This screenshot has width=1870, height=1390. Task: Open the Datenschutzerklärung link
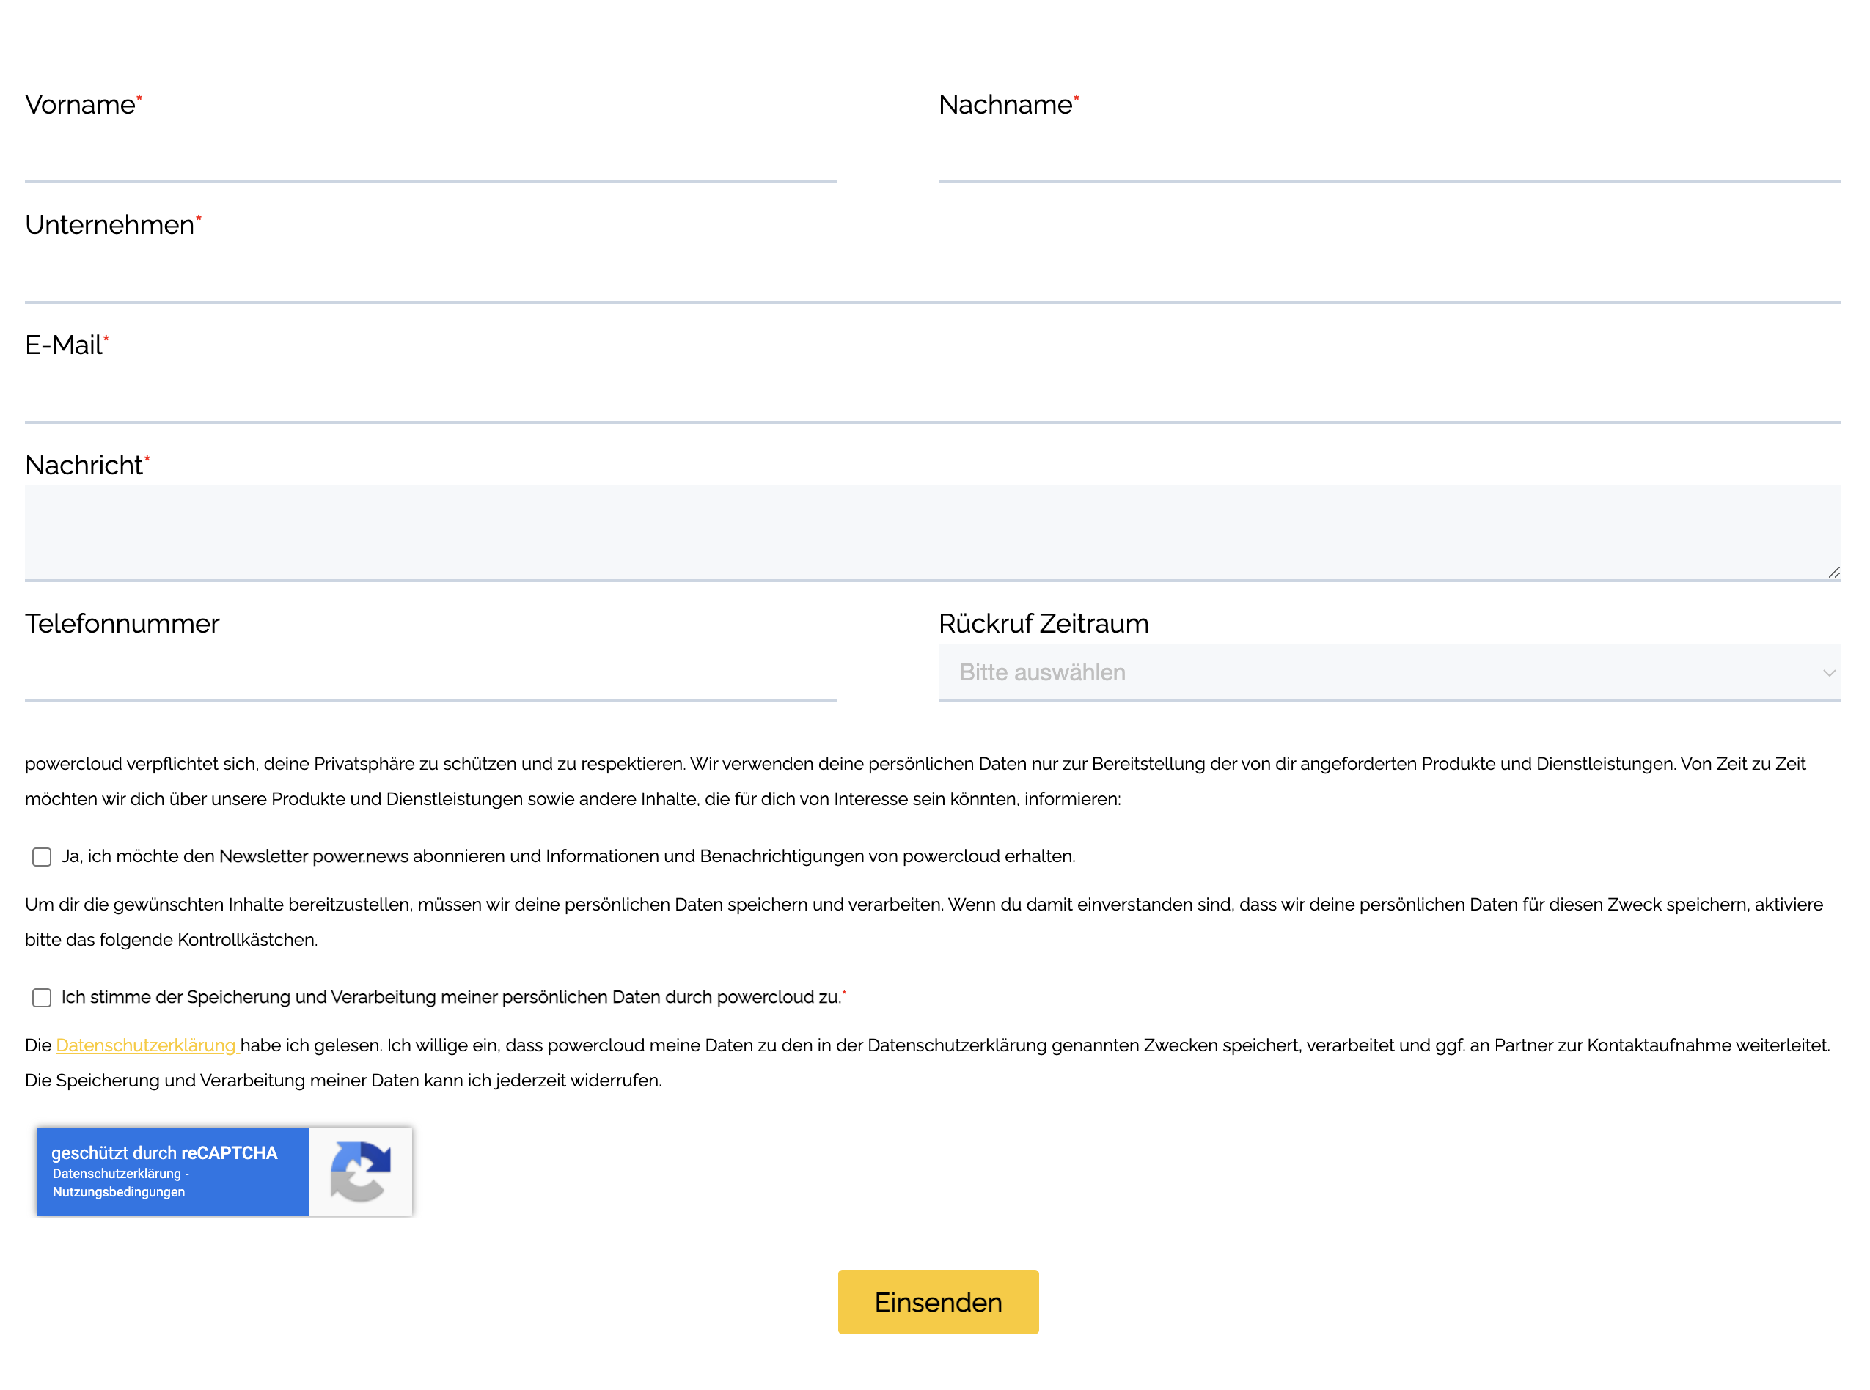(147, 1045)
